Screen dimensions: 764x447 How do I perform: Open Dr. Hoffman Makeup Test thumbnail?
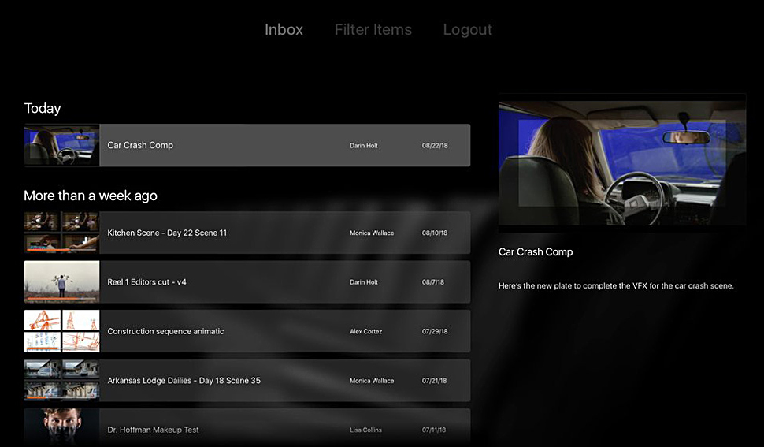[61, 427]
